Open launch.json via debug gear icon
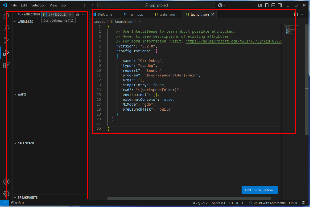 click(78, 14)
